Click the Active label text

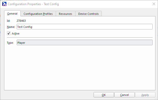16,34
